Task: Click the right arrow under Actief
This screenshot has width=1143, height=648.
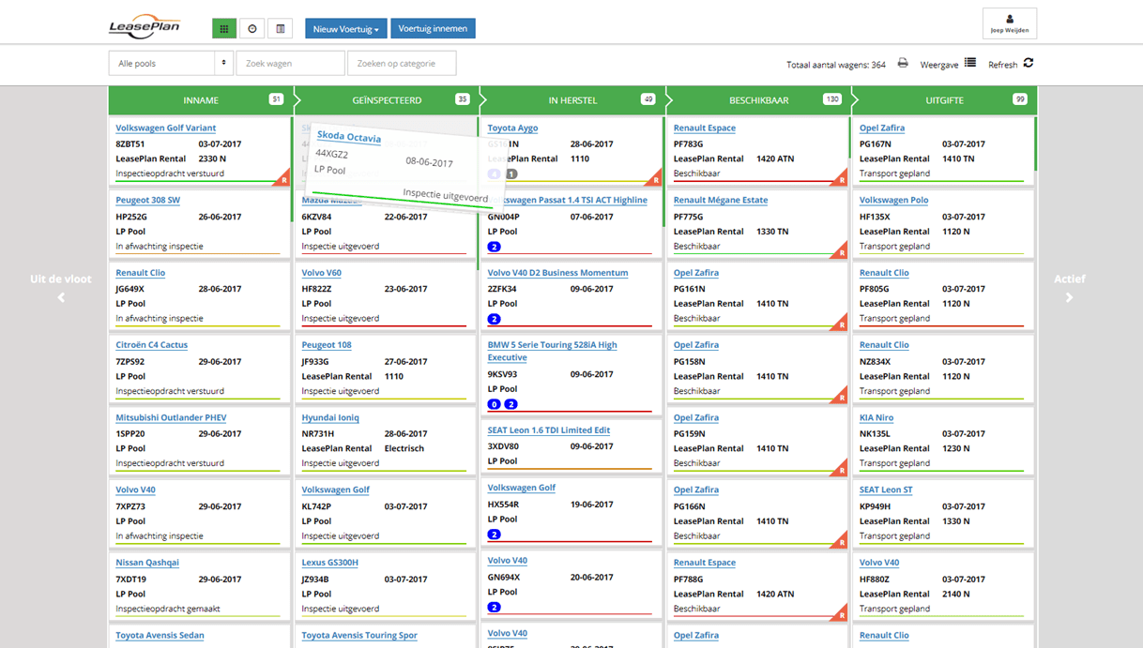Action: [x=1069, y=297]
